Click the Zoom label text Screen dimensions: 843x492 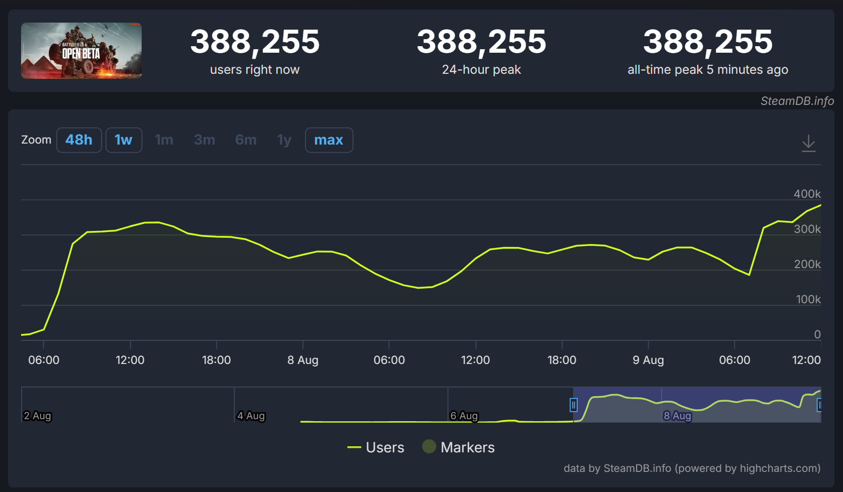click(36, 140)
